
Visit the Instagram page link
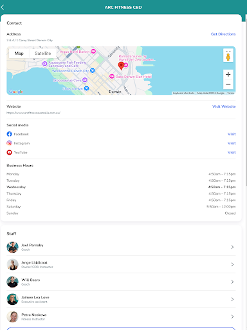coord(232,143)
